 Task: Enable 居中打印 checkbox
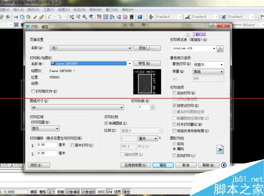pyautogui.click(x=72, y=145)
